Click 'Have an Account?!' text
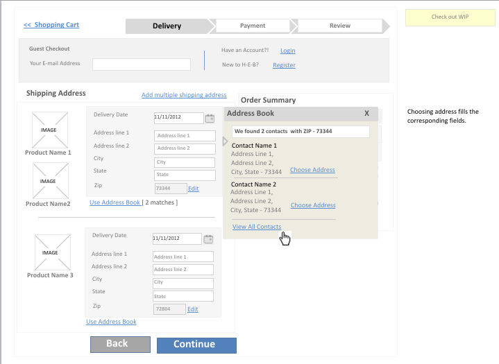 pos(245,50)
